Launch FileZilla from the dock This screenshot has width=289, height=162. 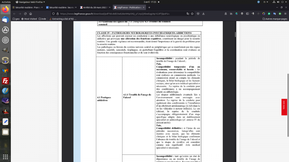[x=5, y=81]
